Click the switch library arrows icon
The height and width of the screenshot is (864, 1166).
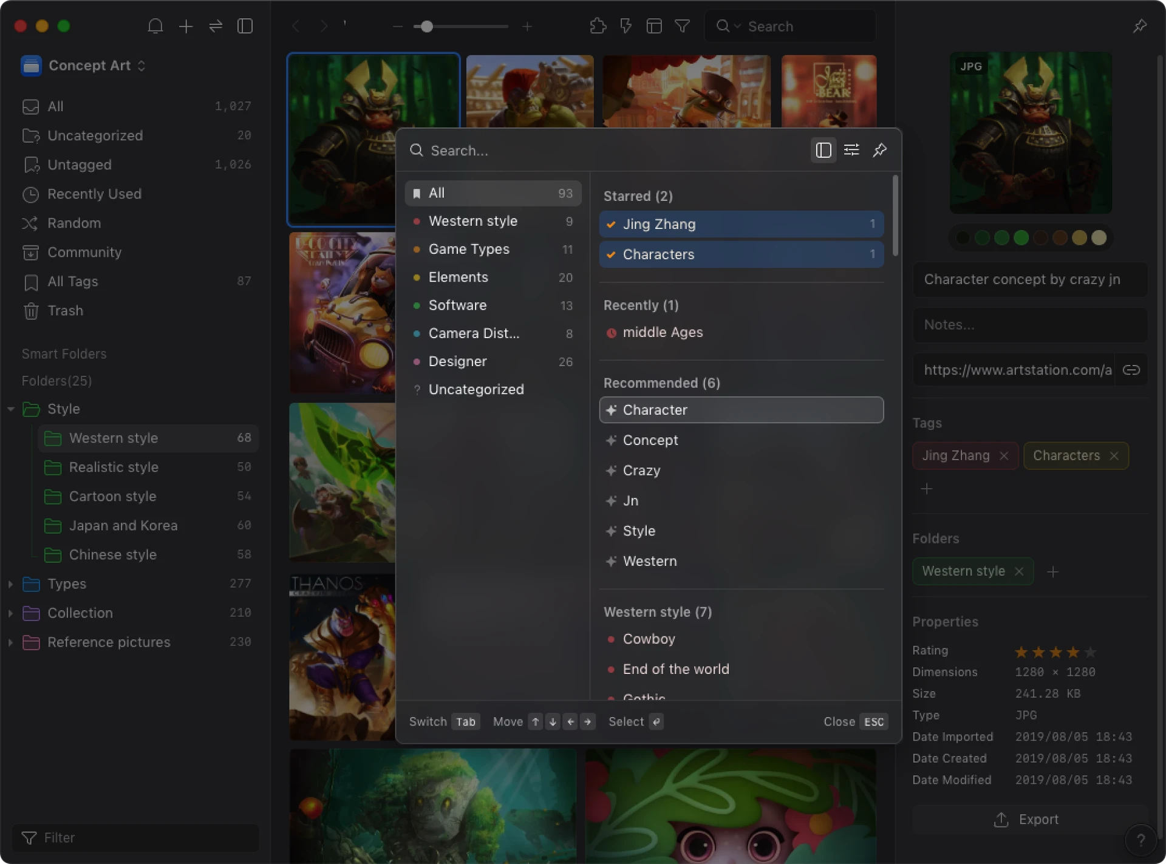216,26
